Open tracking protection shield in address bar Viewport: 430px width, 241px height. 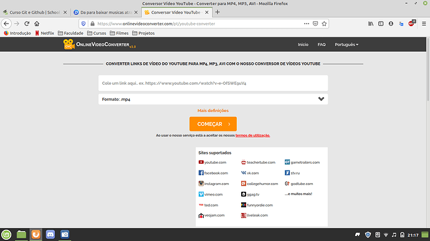coord(84,24)
